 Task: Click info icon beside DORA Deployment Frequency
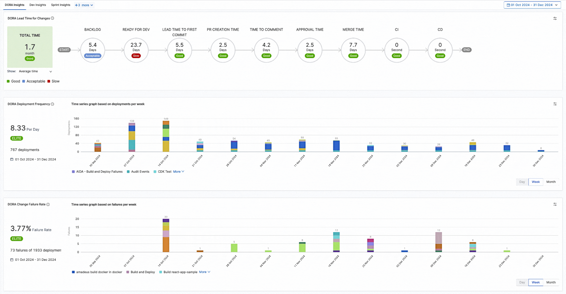[53, 104]
